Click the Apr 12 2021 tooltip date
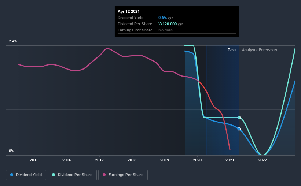The image size is (301, 186). click(x=129, y=11)
